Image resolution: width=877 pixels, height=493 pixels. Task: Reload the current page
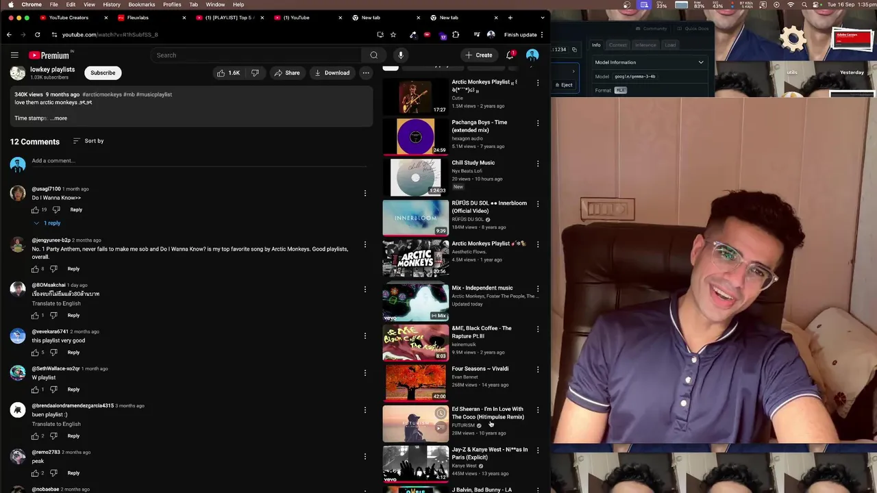37,34
